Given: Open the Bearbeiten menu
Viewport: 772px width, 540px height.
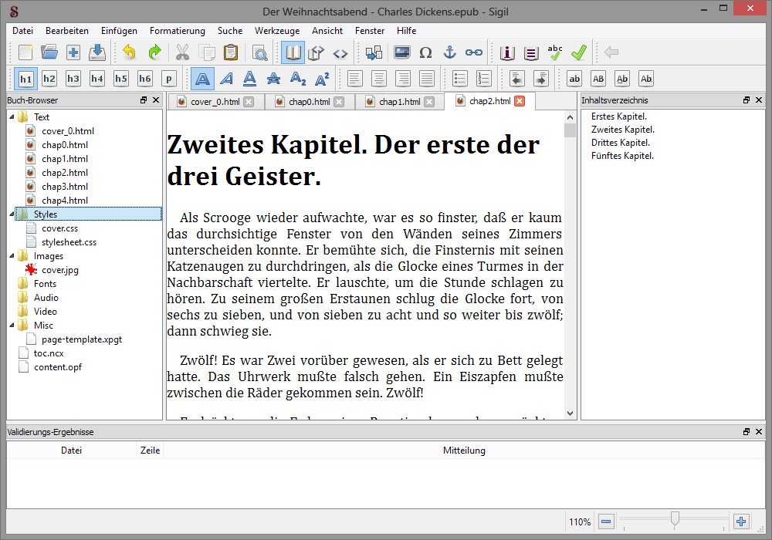Looking at the screenshot, I should (67, 31).
